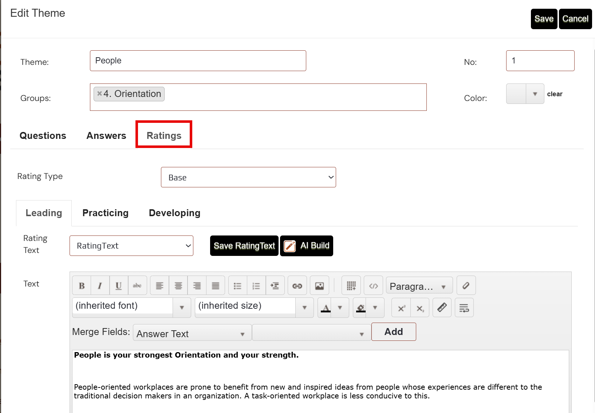Screen dimensions: 595x413
Task: Switch to the Questions tab
Action: 43,136
